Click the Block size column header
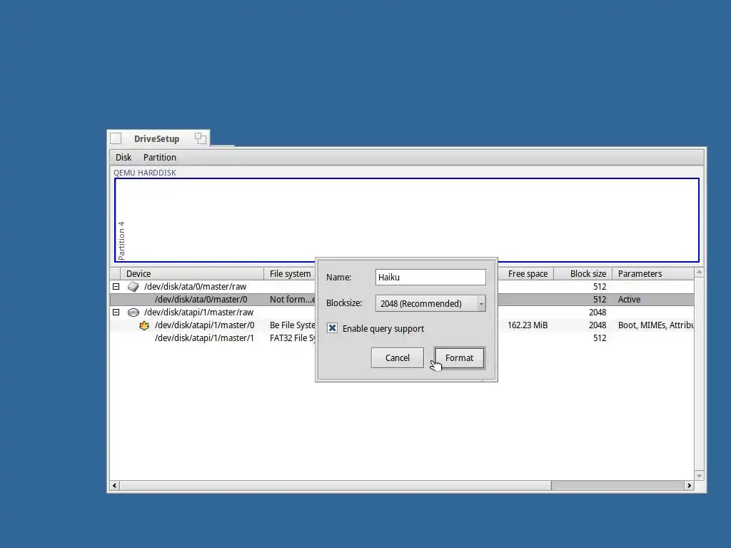Screen dimensions: 731x548 (583, 273)
